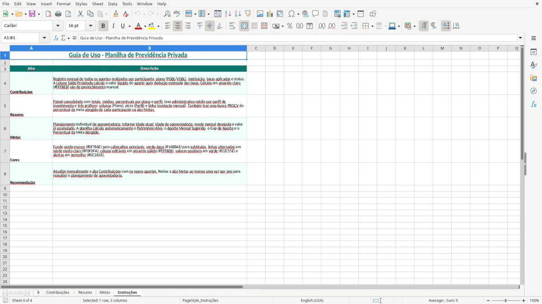Open sidebar Functions fx icon

click(x=533, y=104)
